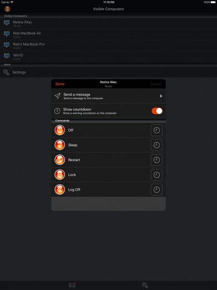This screenshot has height=290, width=217.
Task: Schedule the Sleep command with clock icon
Action: pyautogui.click(x=157, y=145)
